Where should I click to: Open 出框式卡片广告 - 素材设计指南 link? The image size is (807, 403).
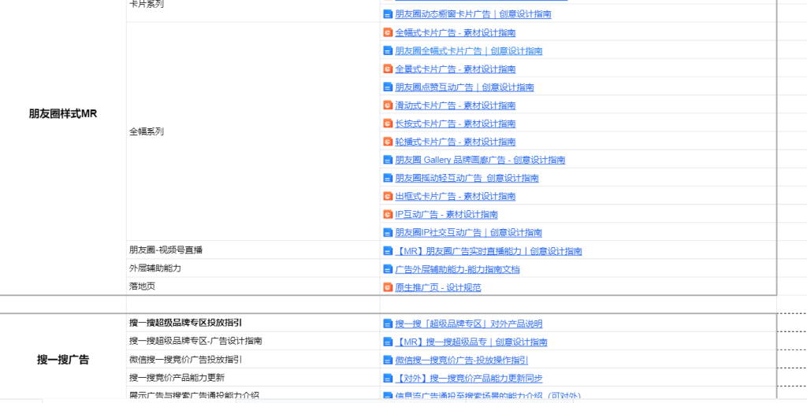coord(455,196)
